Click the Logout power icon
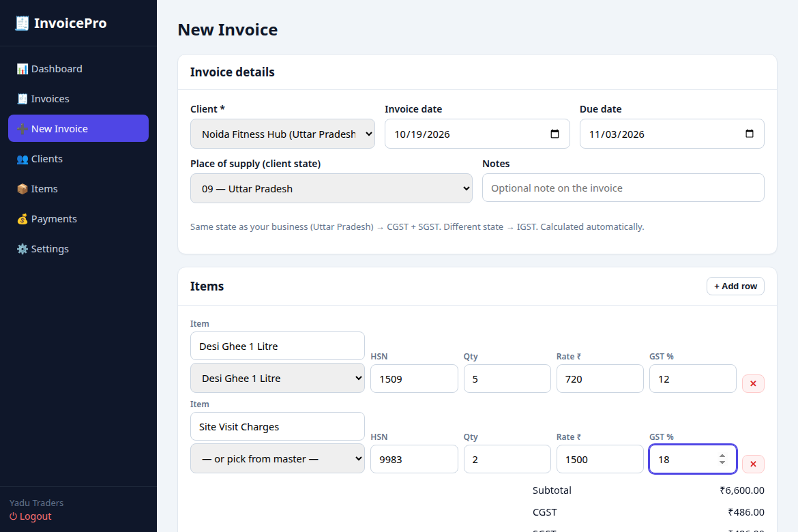 [13, 516]
